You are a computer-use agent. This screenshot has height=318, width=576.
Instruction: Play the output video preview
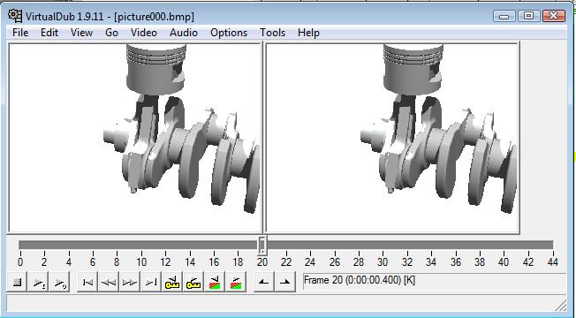tap(59, 283)
